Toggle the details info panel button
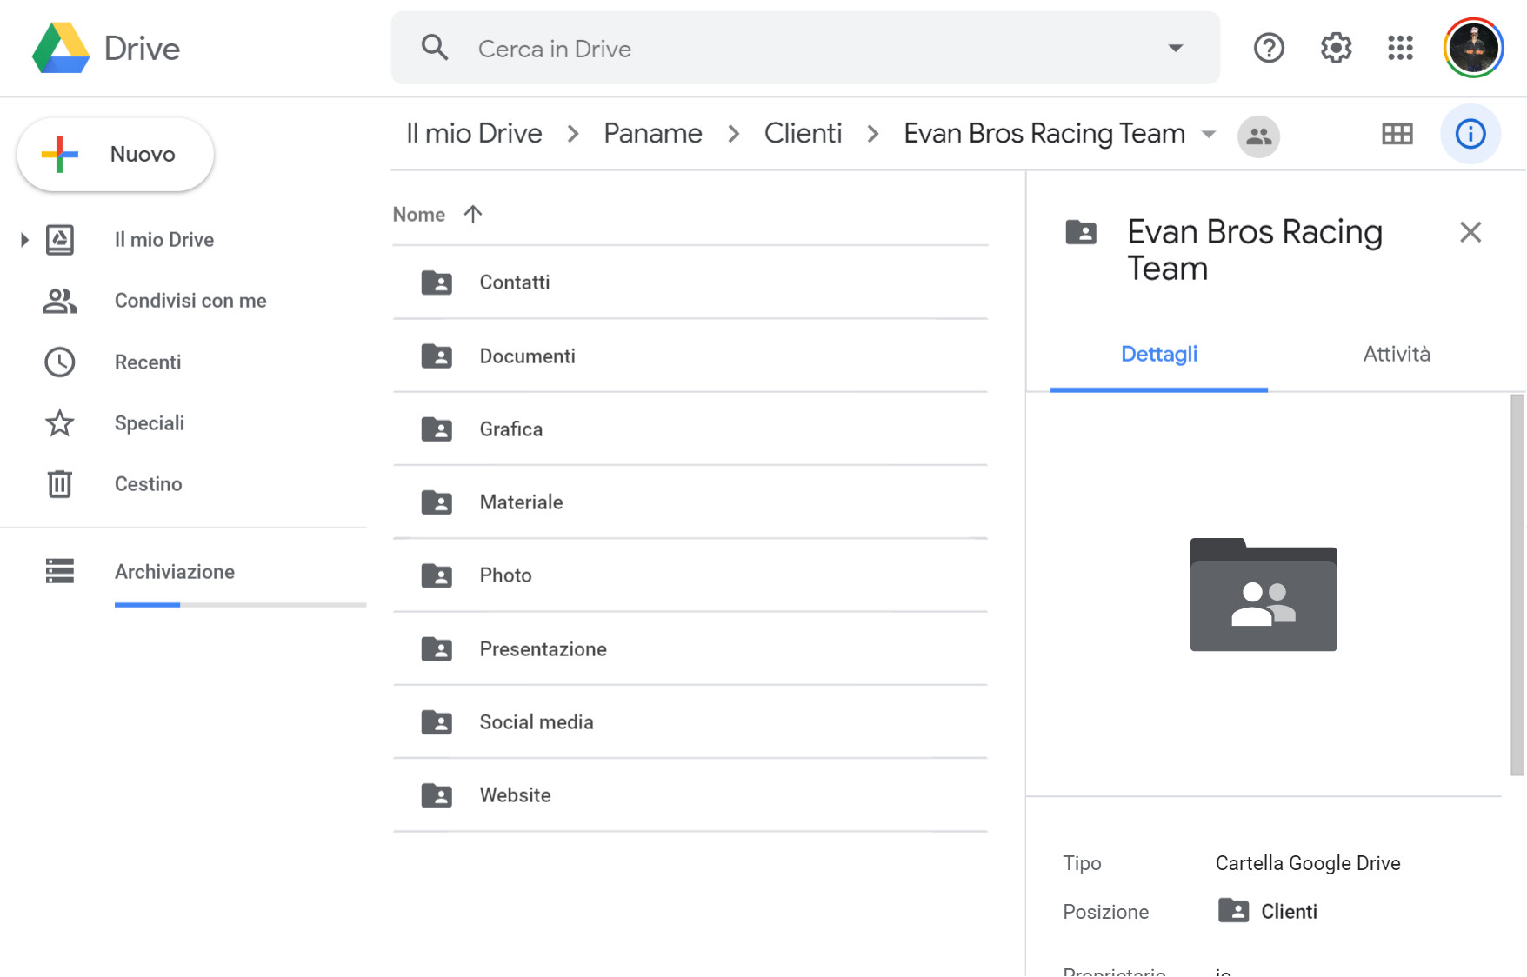The width and height of the screenshot is (1527, 977). click(1470, 134)
